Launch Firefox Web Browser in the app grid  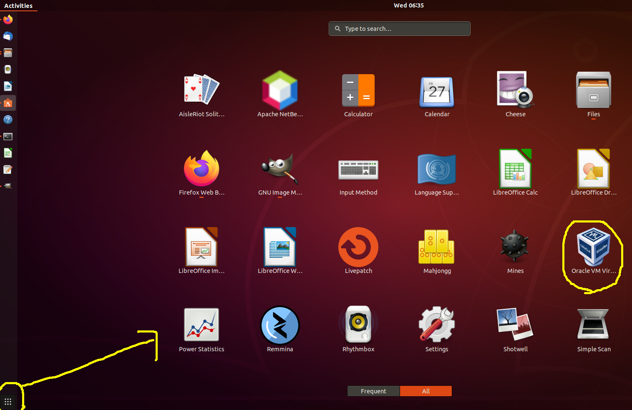coord(201,173)
